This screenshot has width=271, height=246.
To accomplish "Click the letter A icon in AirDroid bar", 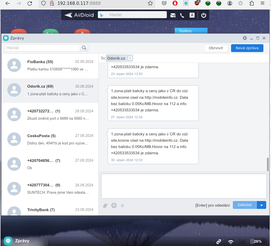I will point(192,15).
